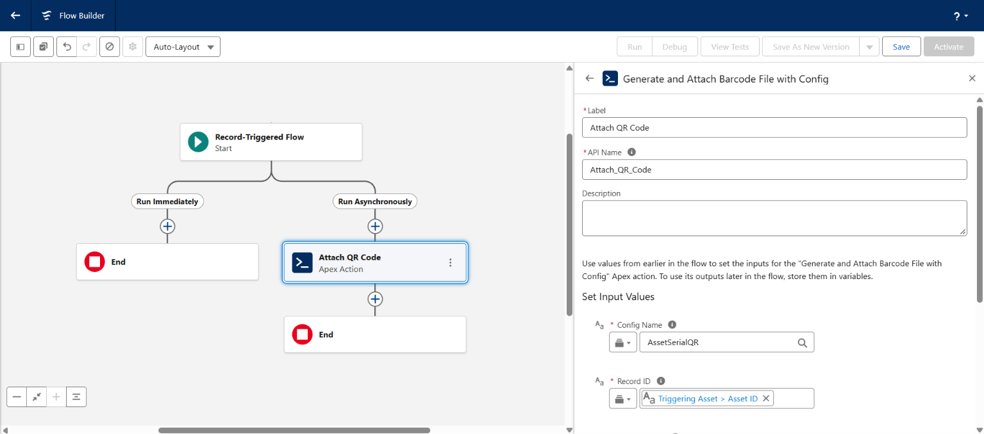Click the Debug button
Viewport: 984px width, 434px height.
tap(674, 47)
